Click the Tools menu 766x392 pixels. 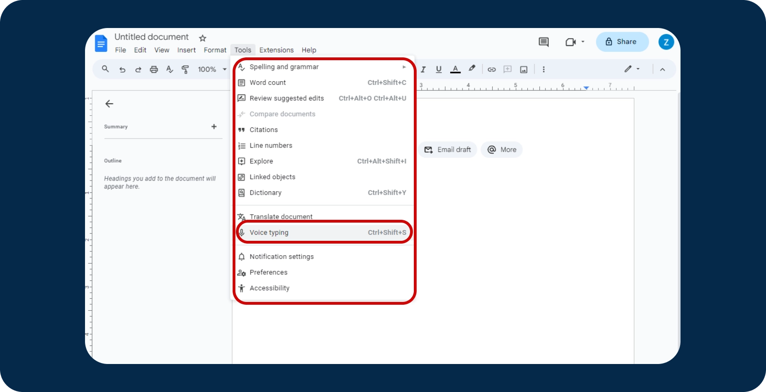(243, 50)
